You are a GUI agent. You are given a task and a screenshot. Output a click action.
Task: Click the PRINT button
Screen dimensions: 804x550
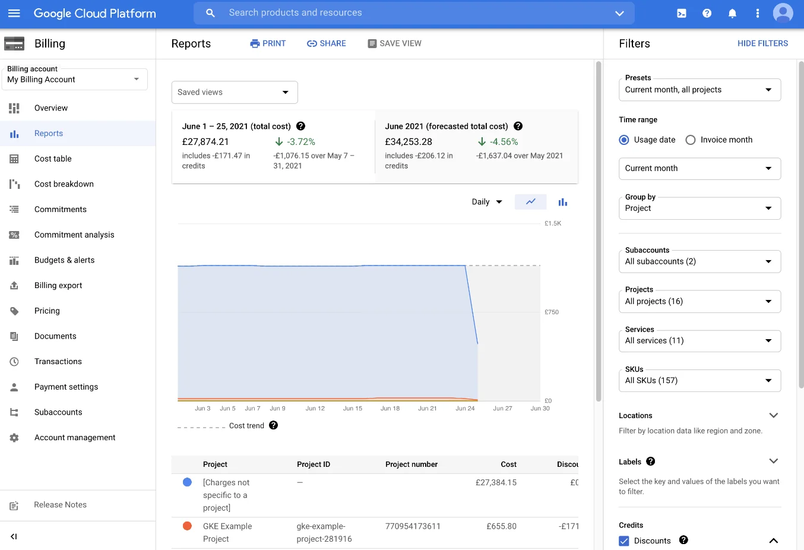tap(268, 43)
